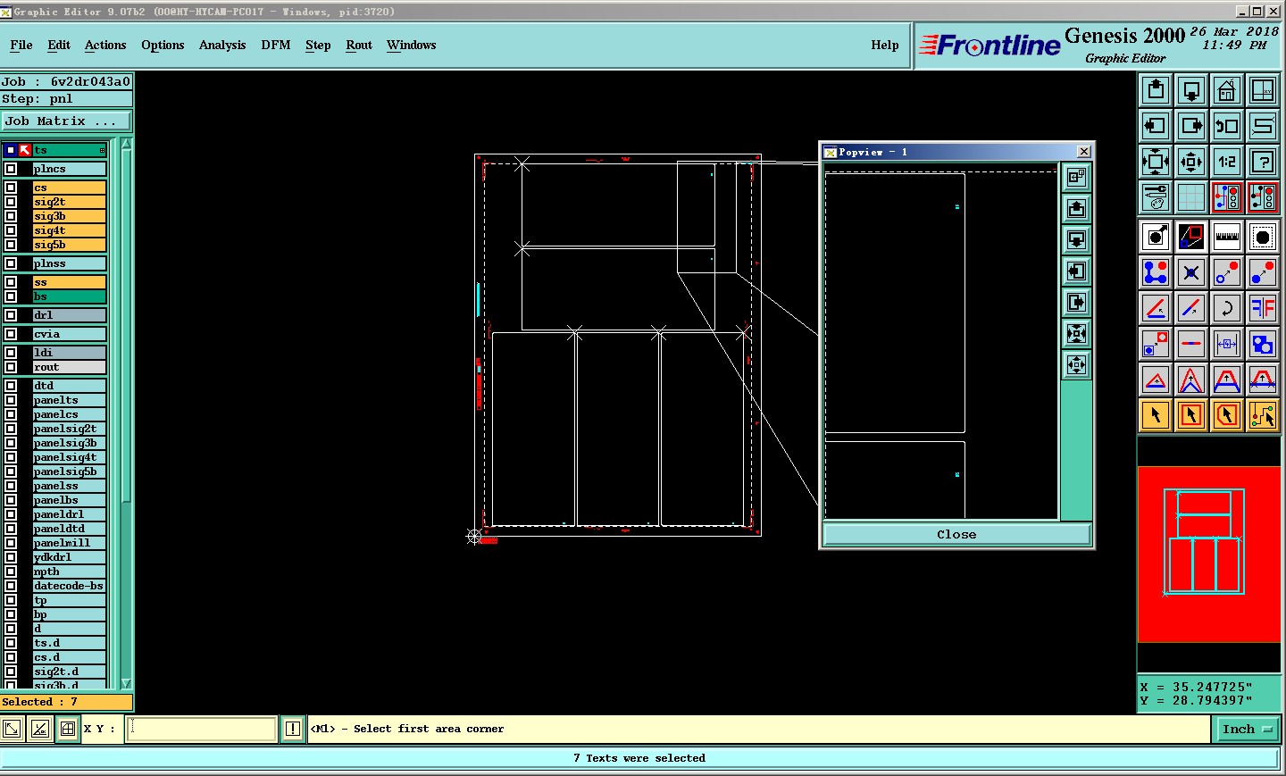
Task: Select the sig5b layer name
Action: pyautogui.click(x=70, y=245)
